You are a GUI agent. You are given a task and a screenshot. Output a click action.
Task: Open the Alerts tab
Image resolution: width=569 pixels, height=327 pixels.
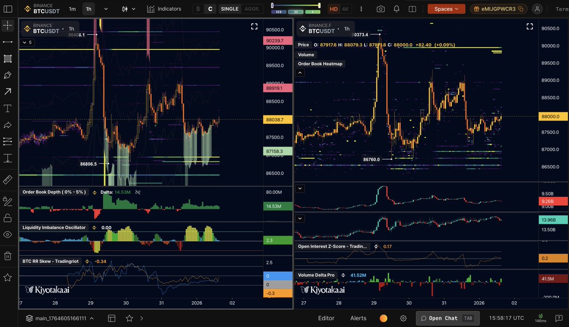tap(358, 318)
